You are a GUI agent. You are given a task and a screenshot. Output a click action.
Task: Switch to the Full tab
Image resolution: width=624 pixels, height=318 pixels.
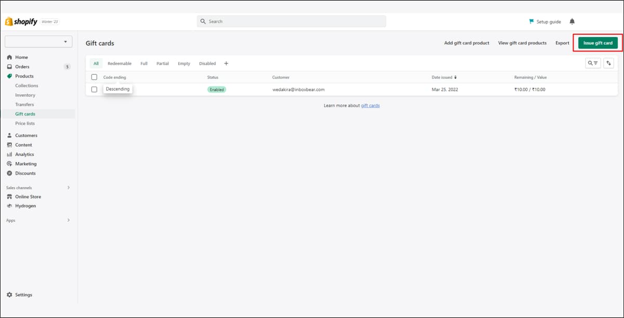coord(144,63)
